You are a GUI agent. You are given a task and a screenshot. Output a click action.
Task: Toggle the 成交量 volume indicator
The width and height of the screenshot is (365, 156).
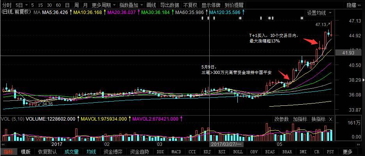tap(72, 152)
